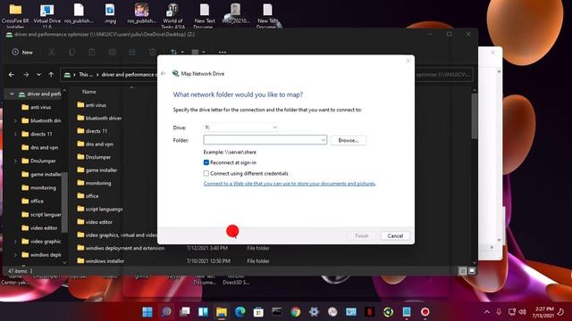Open the See more (three dots) menu in File Explorer

coord(223,53)
